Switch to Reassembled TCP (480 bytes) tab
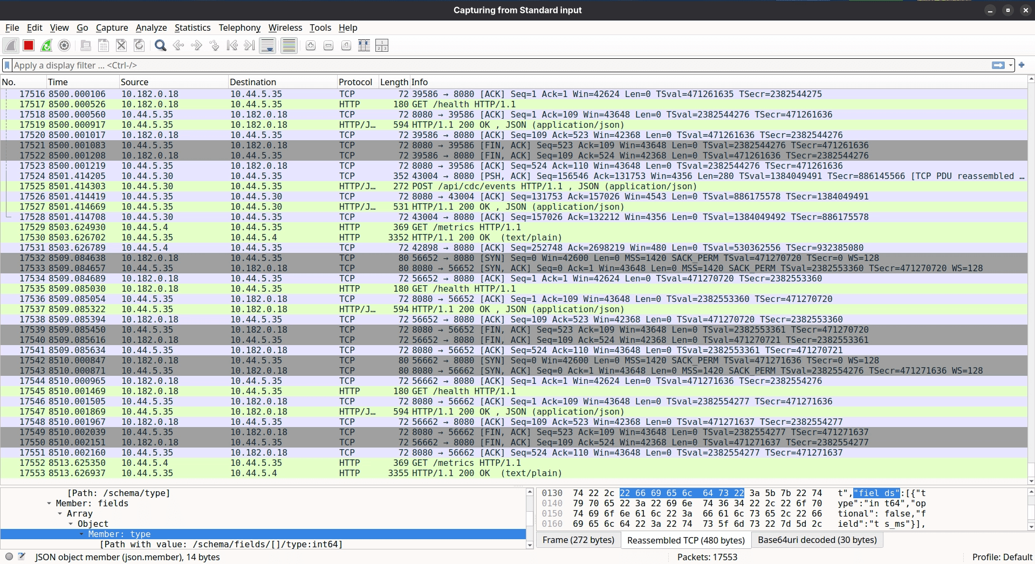 (686, 540)
